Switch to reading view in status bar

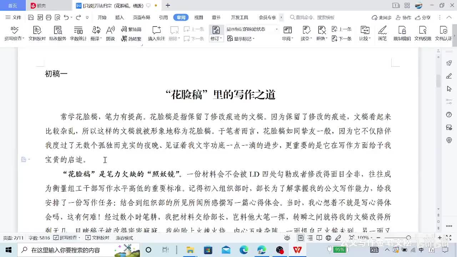(x=319, y=238)
